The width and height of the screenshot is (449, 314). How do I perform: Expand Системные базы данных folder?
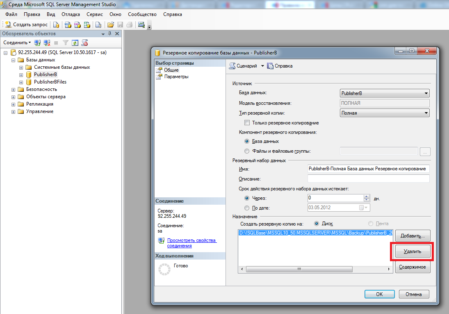tap(21, 68)
